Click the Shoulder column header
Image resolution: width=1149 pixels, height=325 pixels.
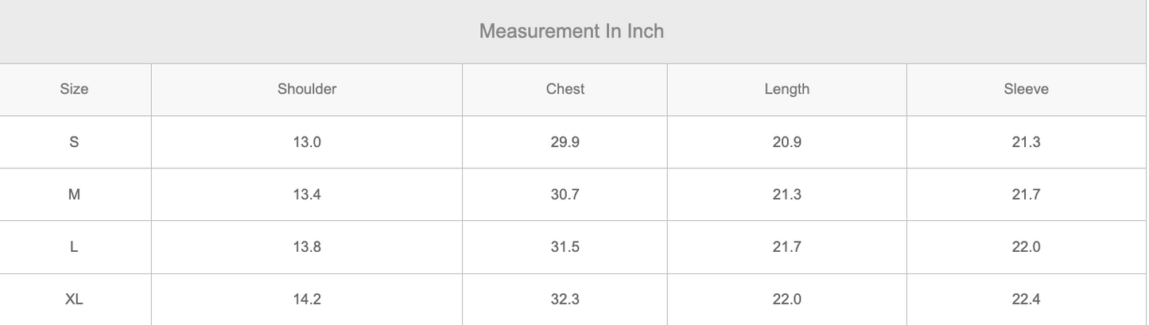(306, 89)
